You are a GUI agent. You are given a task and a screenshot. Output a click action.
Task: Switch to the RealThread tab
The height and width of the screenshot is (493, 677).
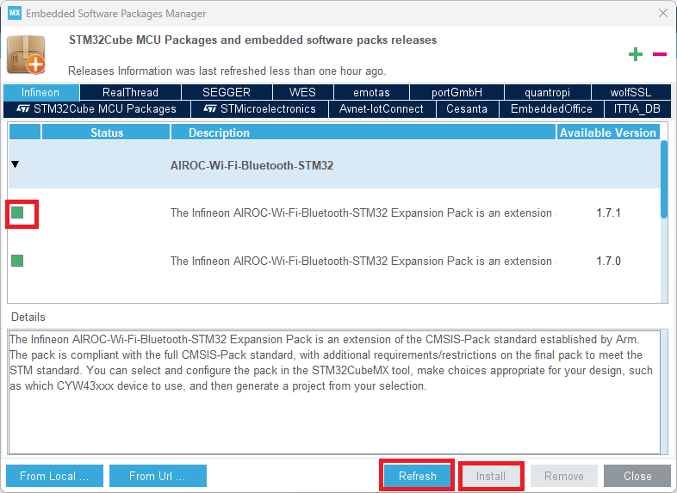pyautogui.click(x=130, y=92)
